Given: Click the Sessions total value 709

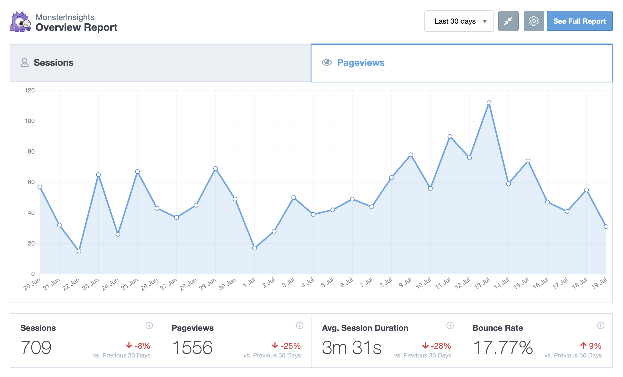Looking at the screenshot, I should click(x=36, y=348).
